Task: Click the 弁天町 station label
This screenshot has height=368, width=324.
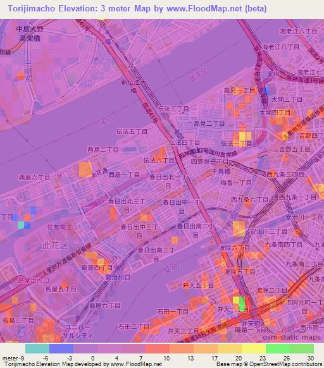Action: tap(251, 324)
